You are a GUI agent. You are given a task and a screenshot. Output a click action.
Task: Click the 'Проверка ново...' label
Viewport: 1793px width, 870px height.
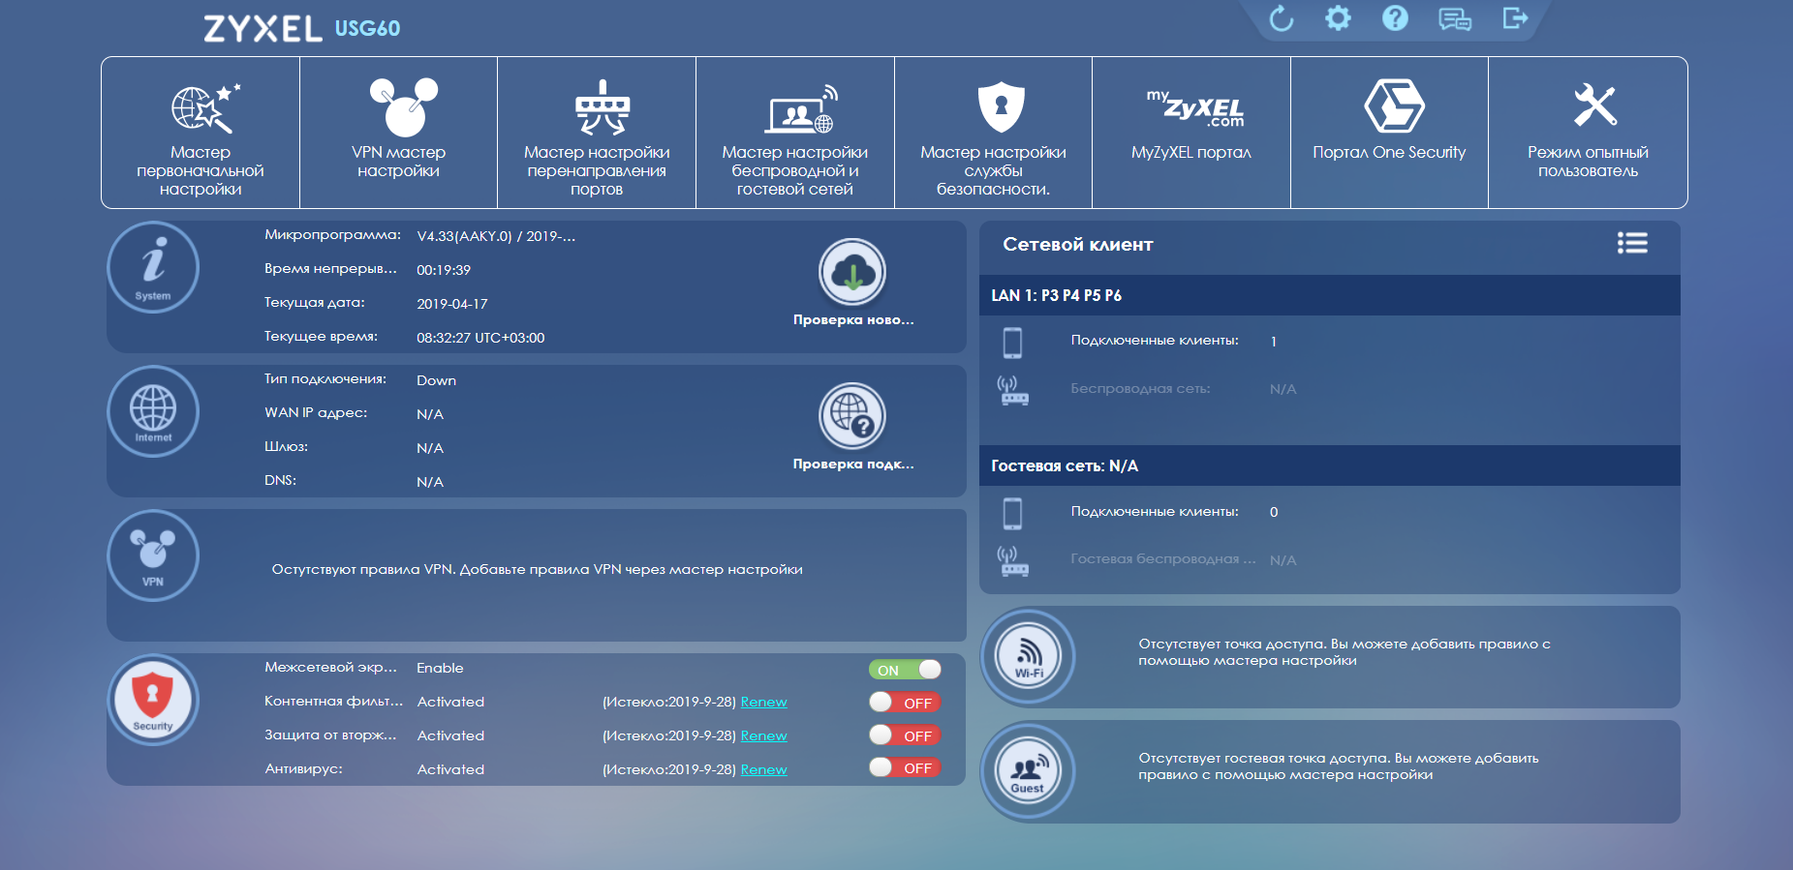coord(853,319)
